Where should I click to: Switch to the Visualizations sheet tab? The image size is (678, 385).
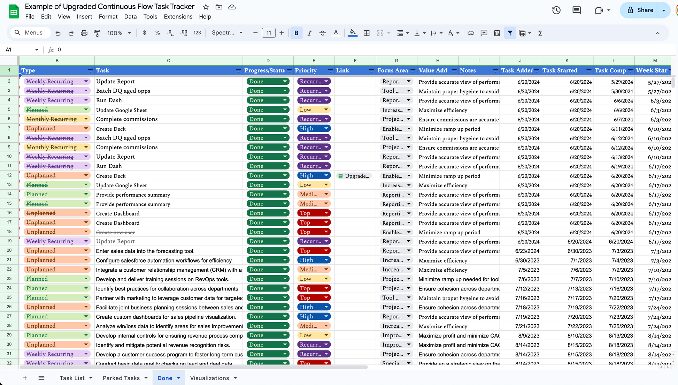[x=209, y=378]
